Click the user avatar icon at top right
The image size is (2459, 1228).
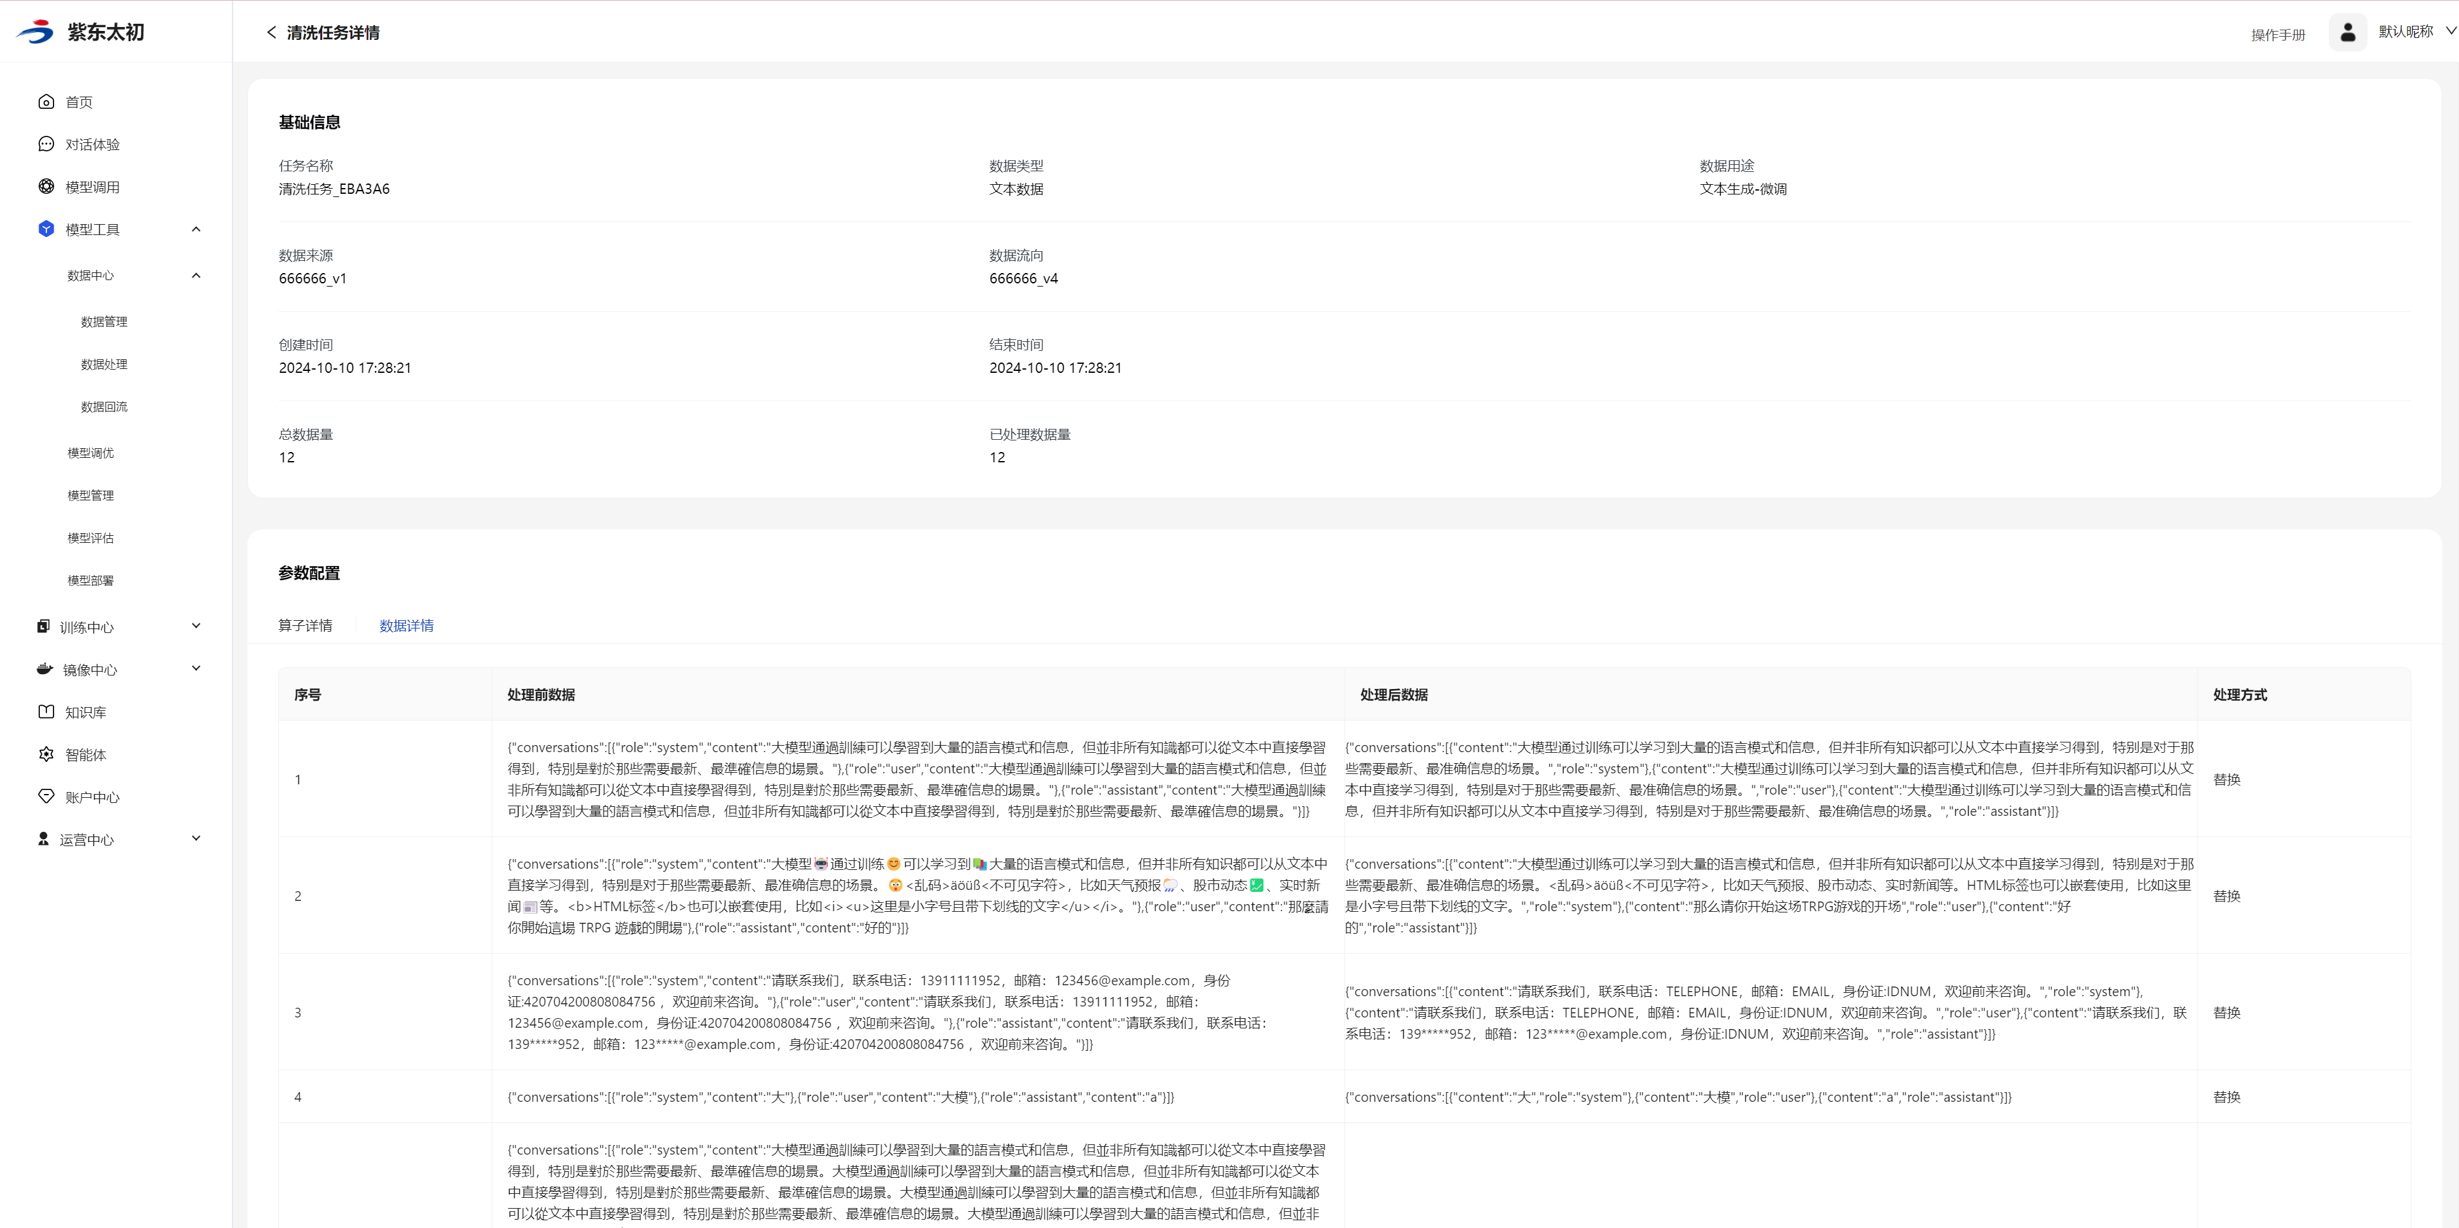[x=2348, y=32]
